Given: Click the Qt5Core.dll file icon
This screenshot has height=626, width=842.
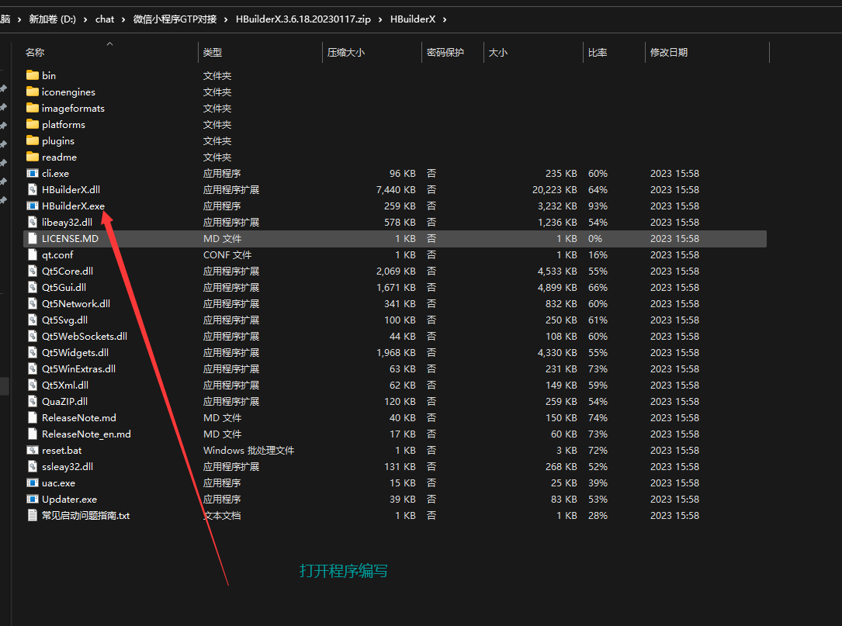Looking at the screenshot, I should tap(32, 271).
